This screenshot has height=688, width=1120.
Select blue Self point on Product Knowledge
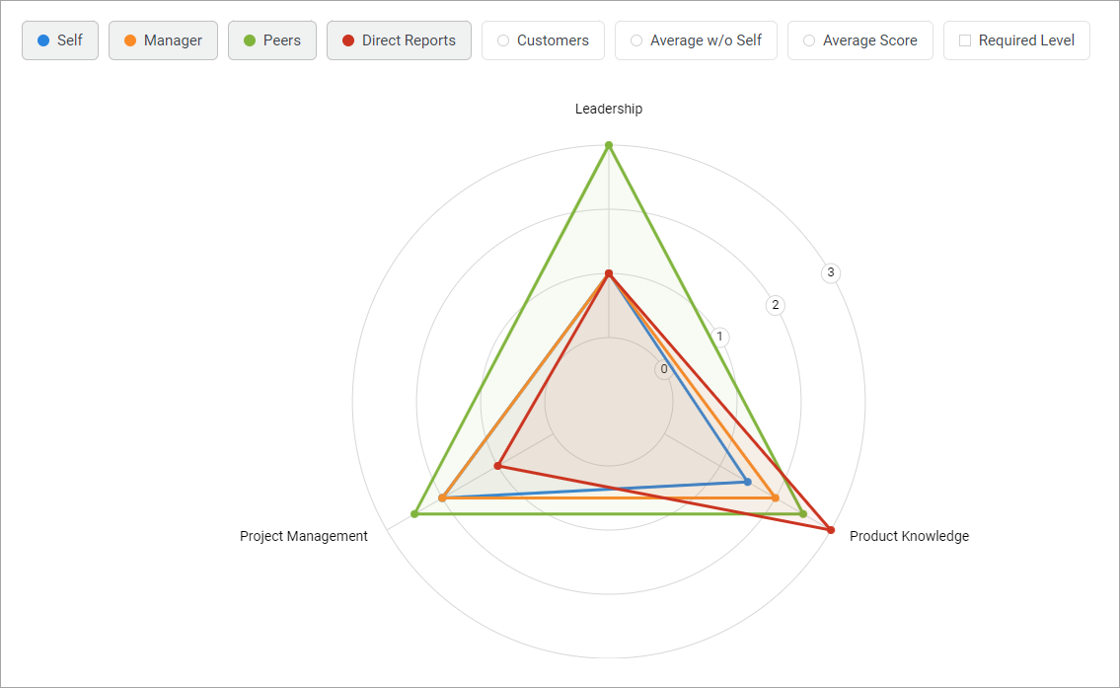pos(748,482)
